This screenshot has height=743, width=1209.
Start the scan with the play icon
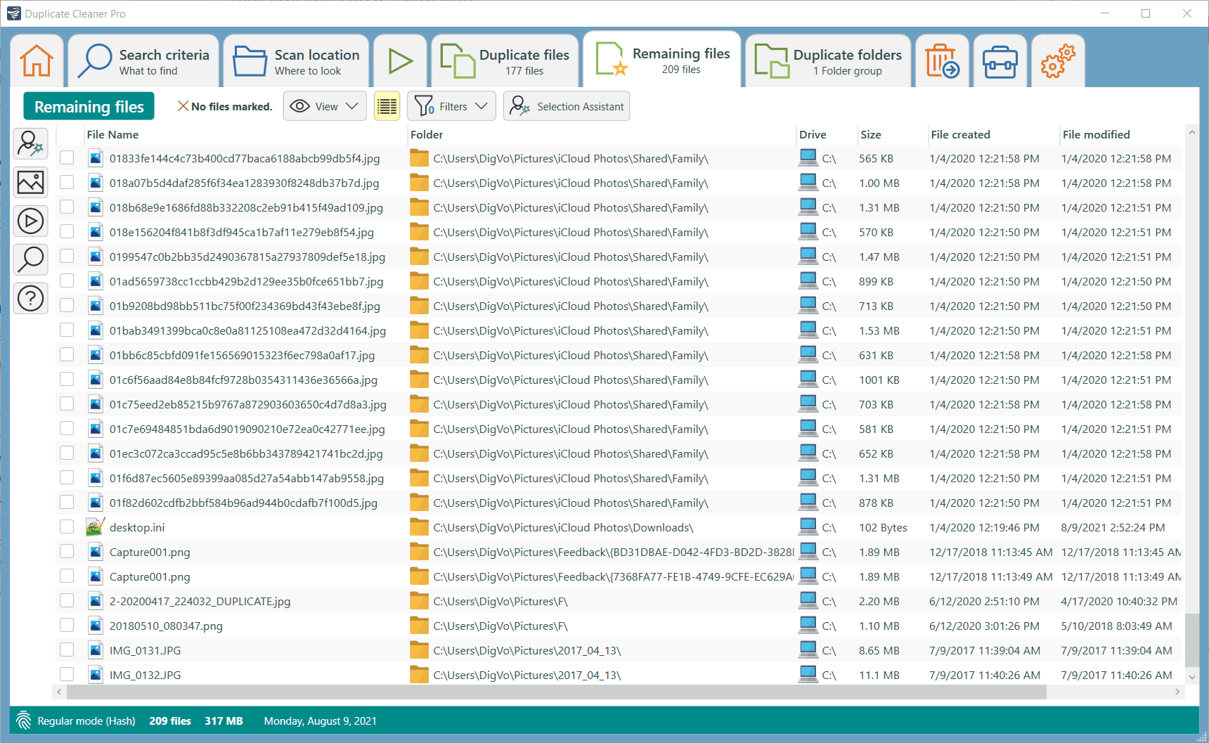[401, 61]
